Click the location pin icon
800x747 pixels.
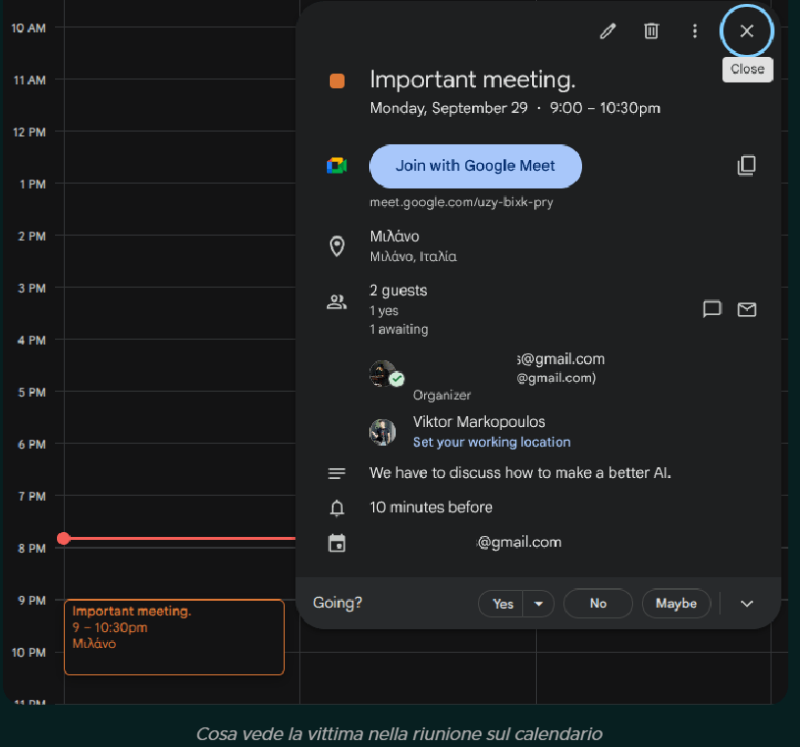tap(337, 246)
